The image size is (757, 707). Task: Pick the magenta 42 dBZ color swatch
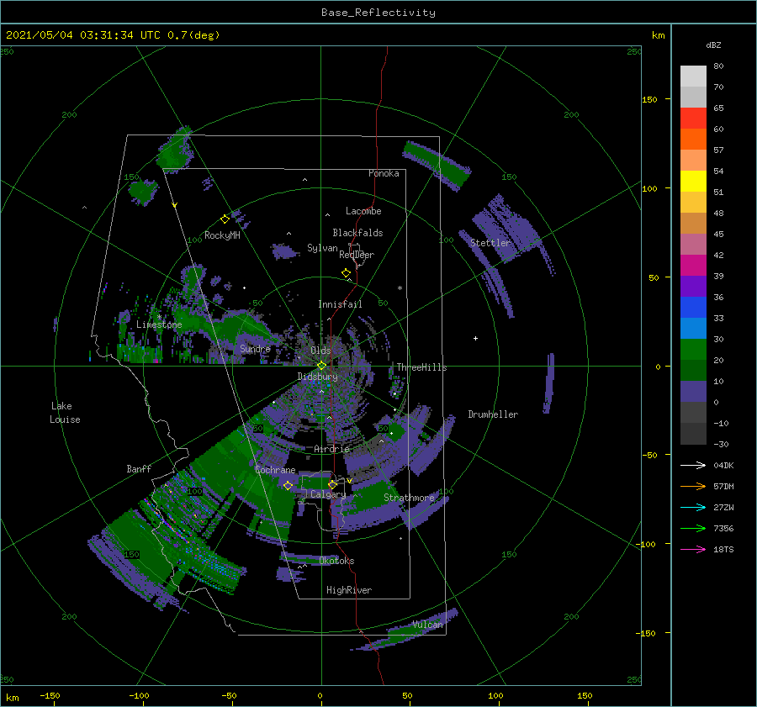click(693, 265)
